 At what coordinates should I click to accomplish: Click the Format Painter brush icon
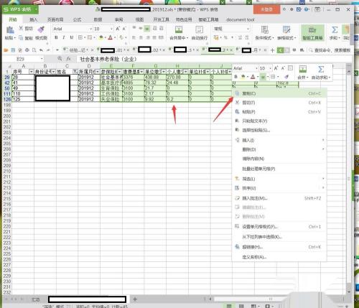pos(41,29)
